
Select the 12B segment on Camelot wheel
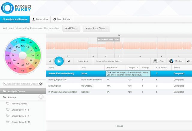(23, 40)
